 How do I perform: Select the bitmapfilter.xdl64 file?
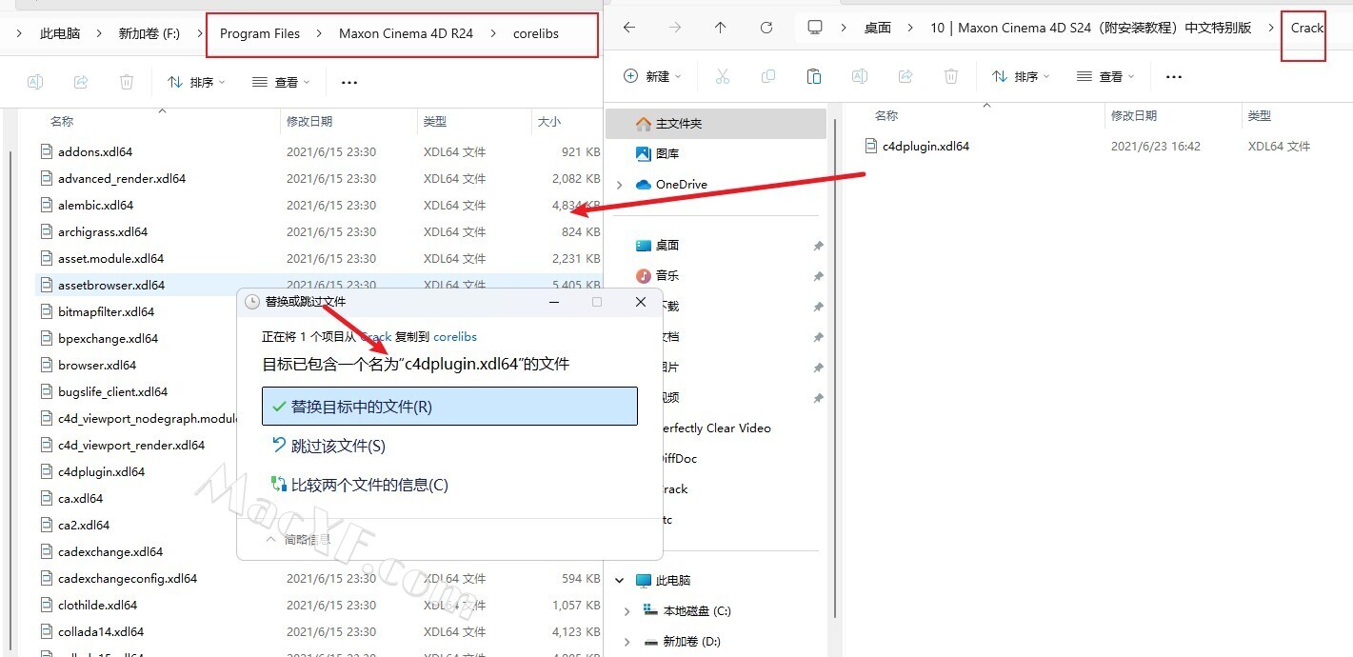[x=106, y=312]
